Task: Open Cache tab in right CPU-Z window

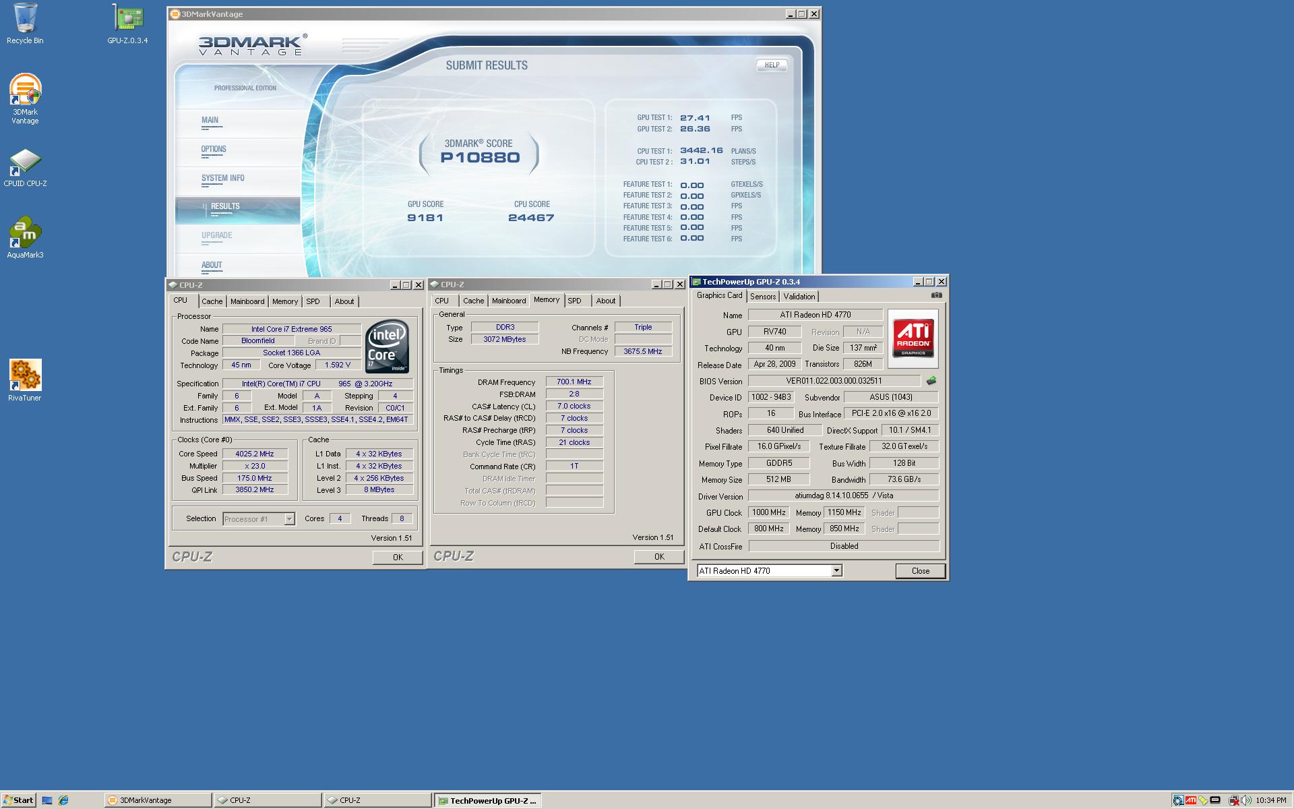Action: click(473, 301)
